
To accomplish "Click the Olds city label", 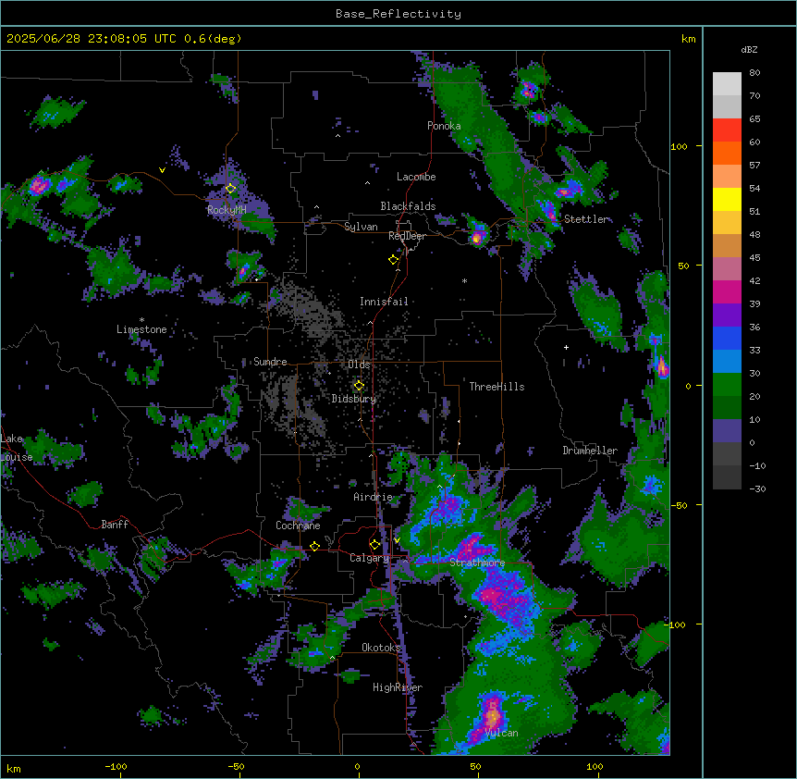I will pos(359,365).
